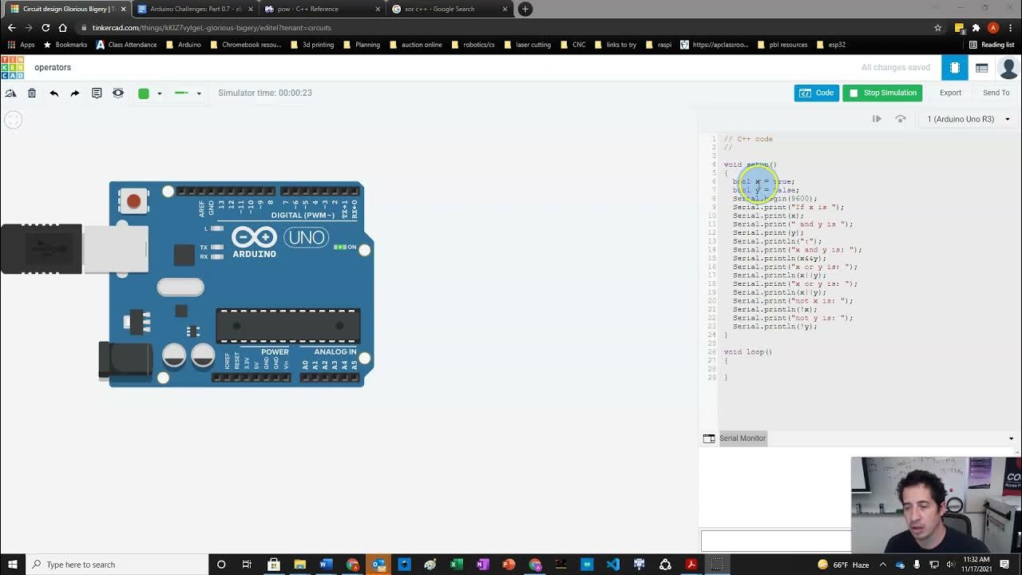Click the browser address bar
This screenshot has height=575, width=1022.
[x=503, y=27]
